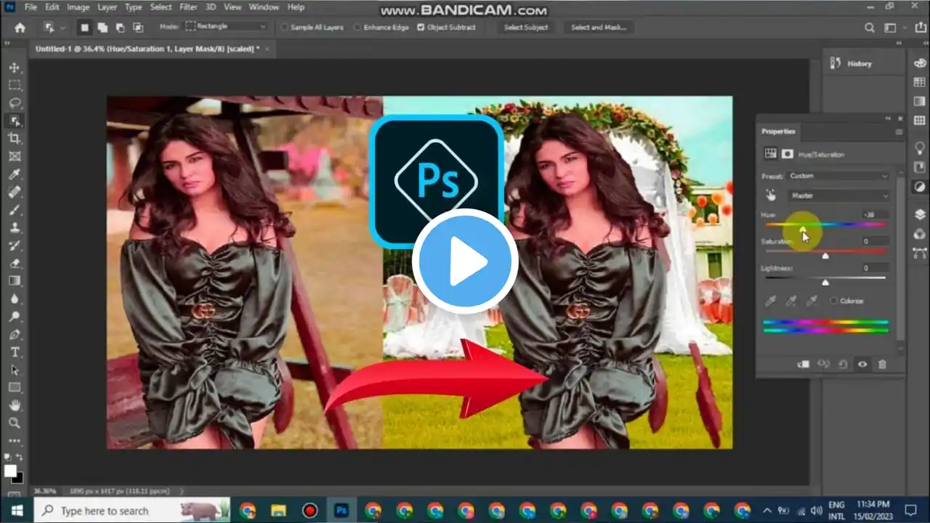Select the History Brush tool
930x523 pixels.
click(x=15, y=246)
